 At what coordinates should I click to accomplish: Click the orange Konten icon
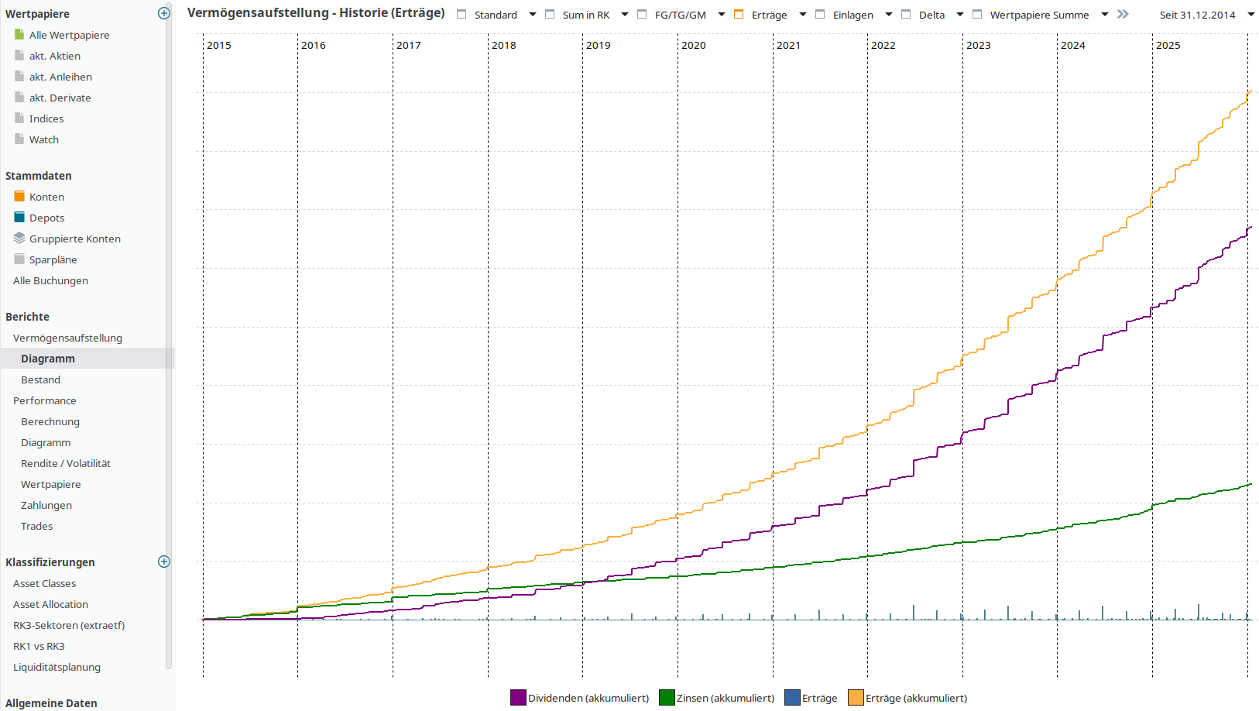tap(19, 197)
